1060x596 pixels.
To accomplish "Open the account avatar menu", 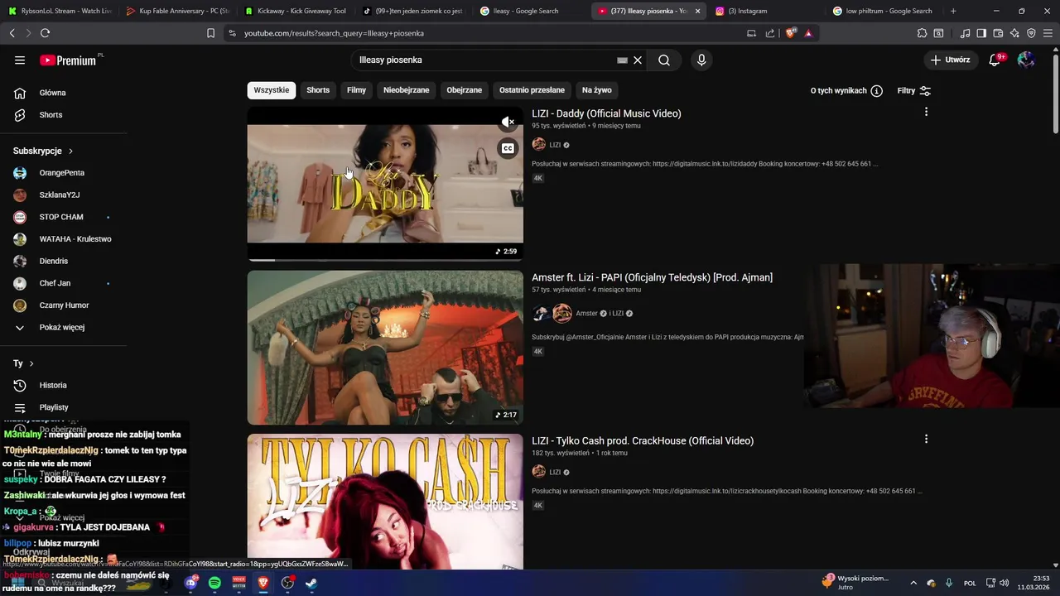I will [1026, 60].
